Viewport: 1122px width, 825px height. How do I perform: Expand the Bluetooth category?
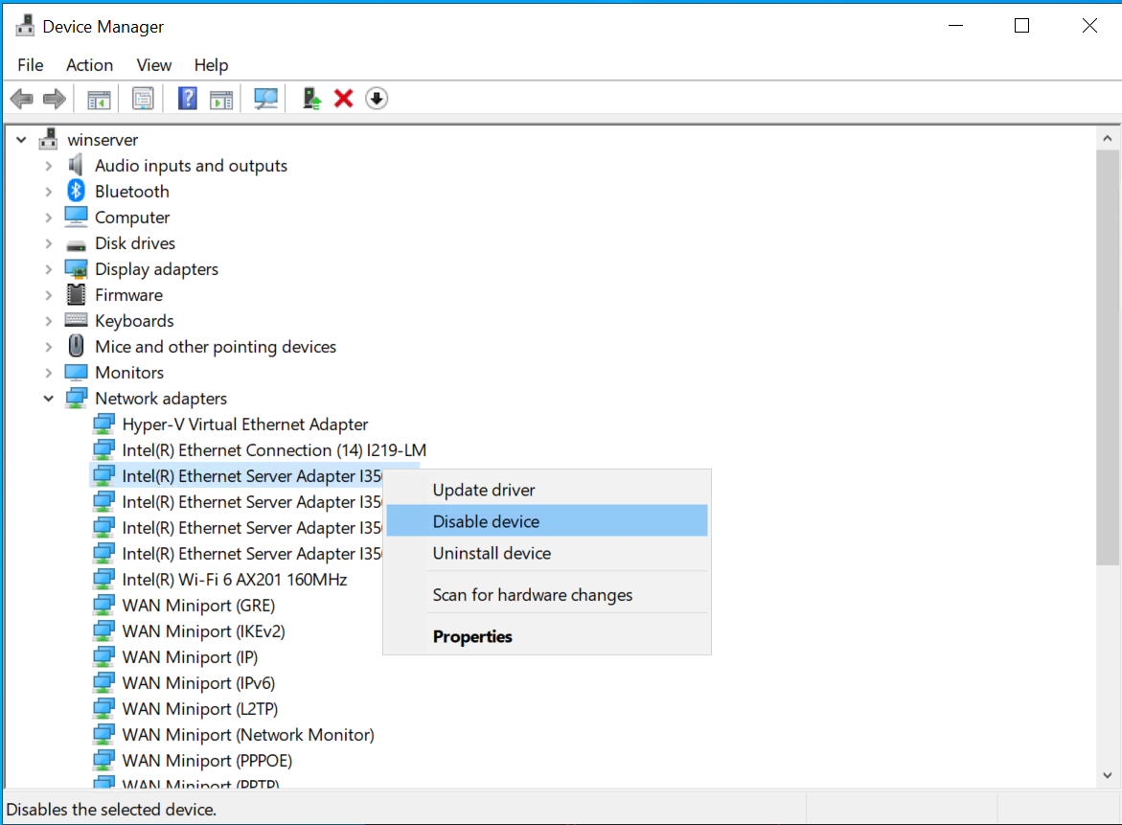click(49, 192)
